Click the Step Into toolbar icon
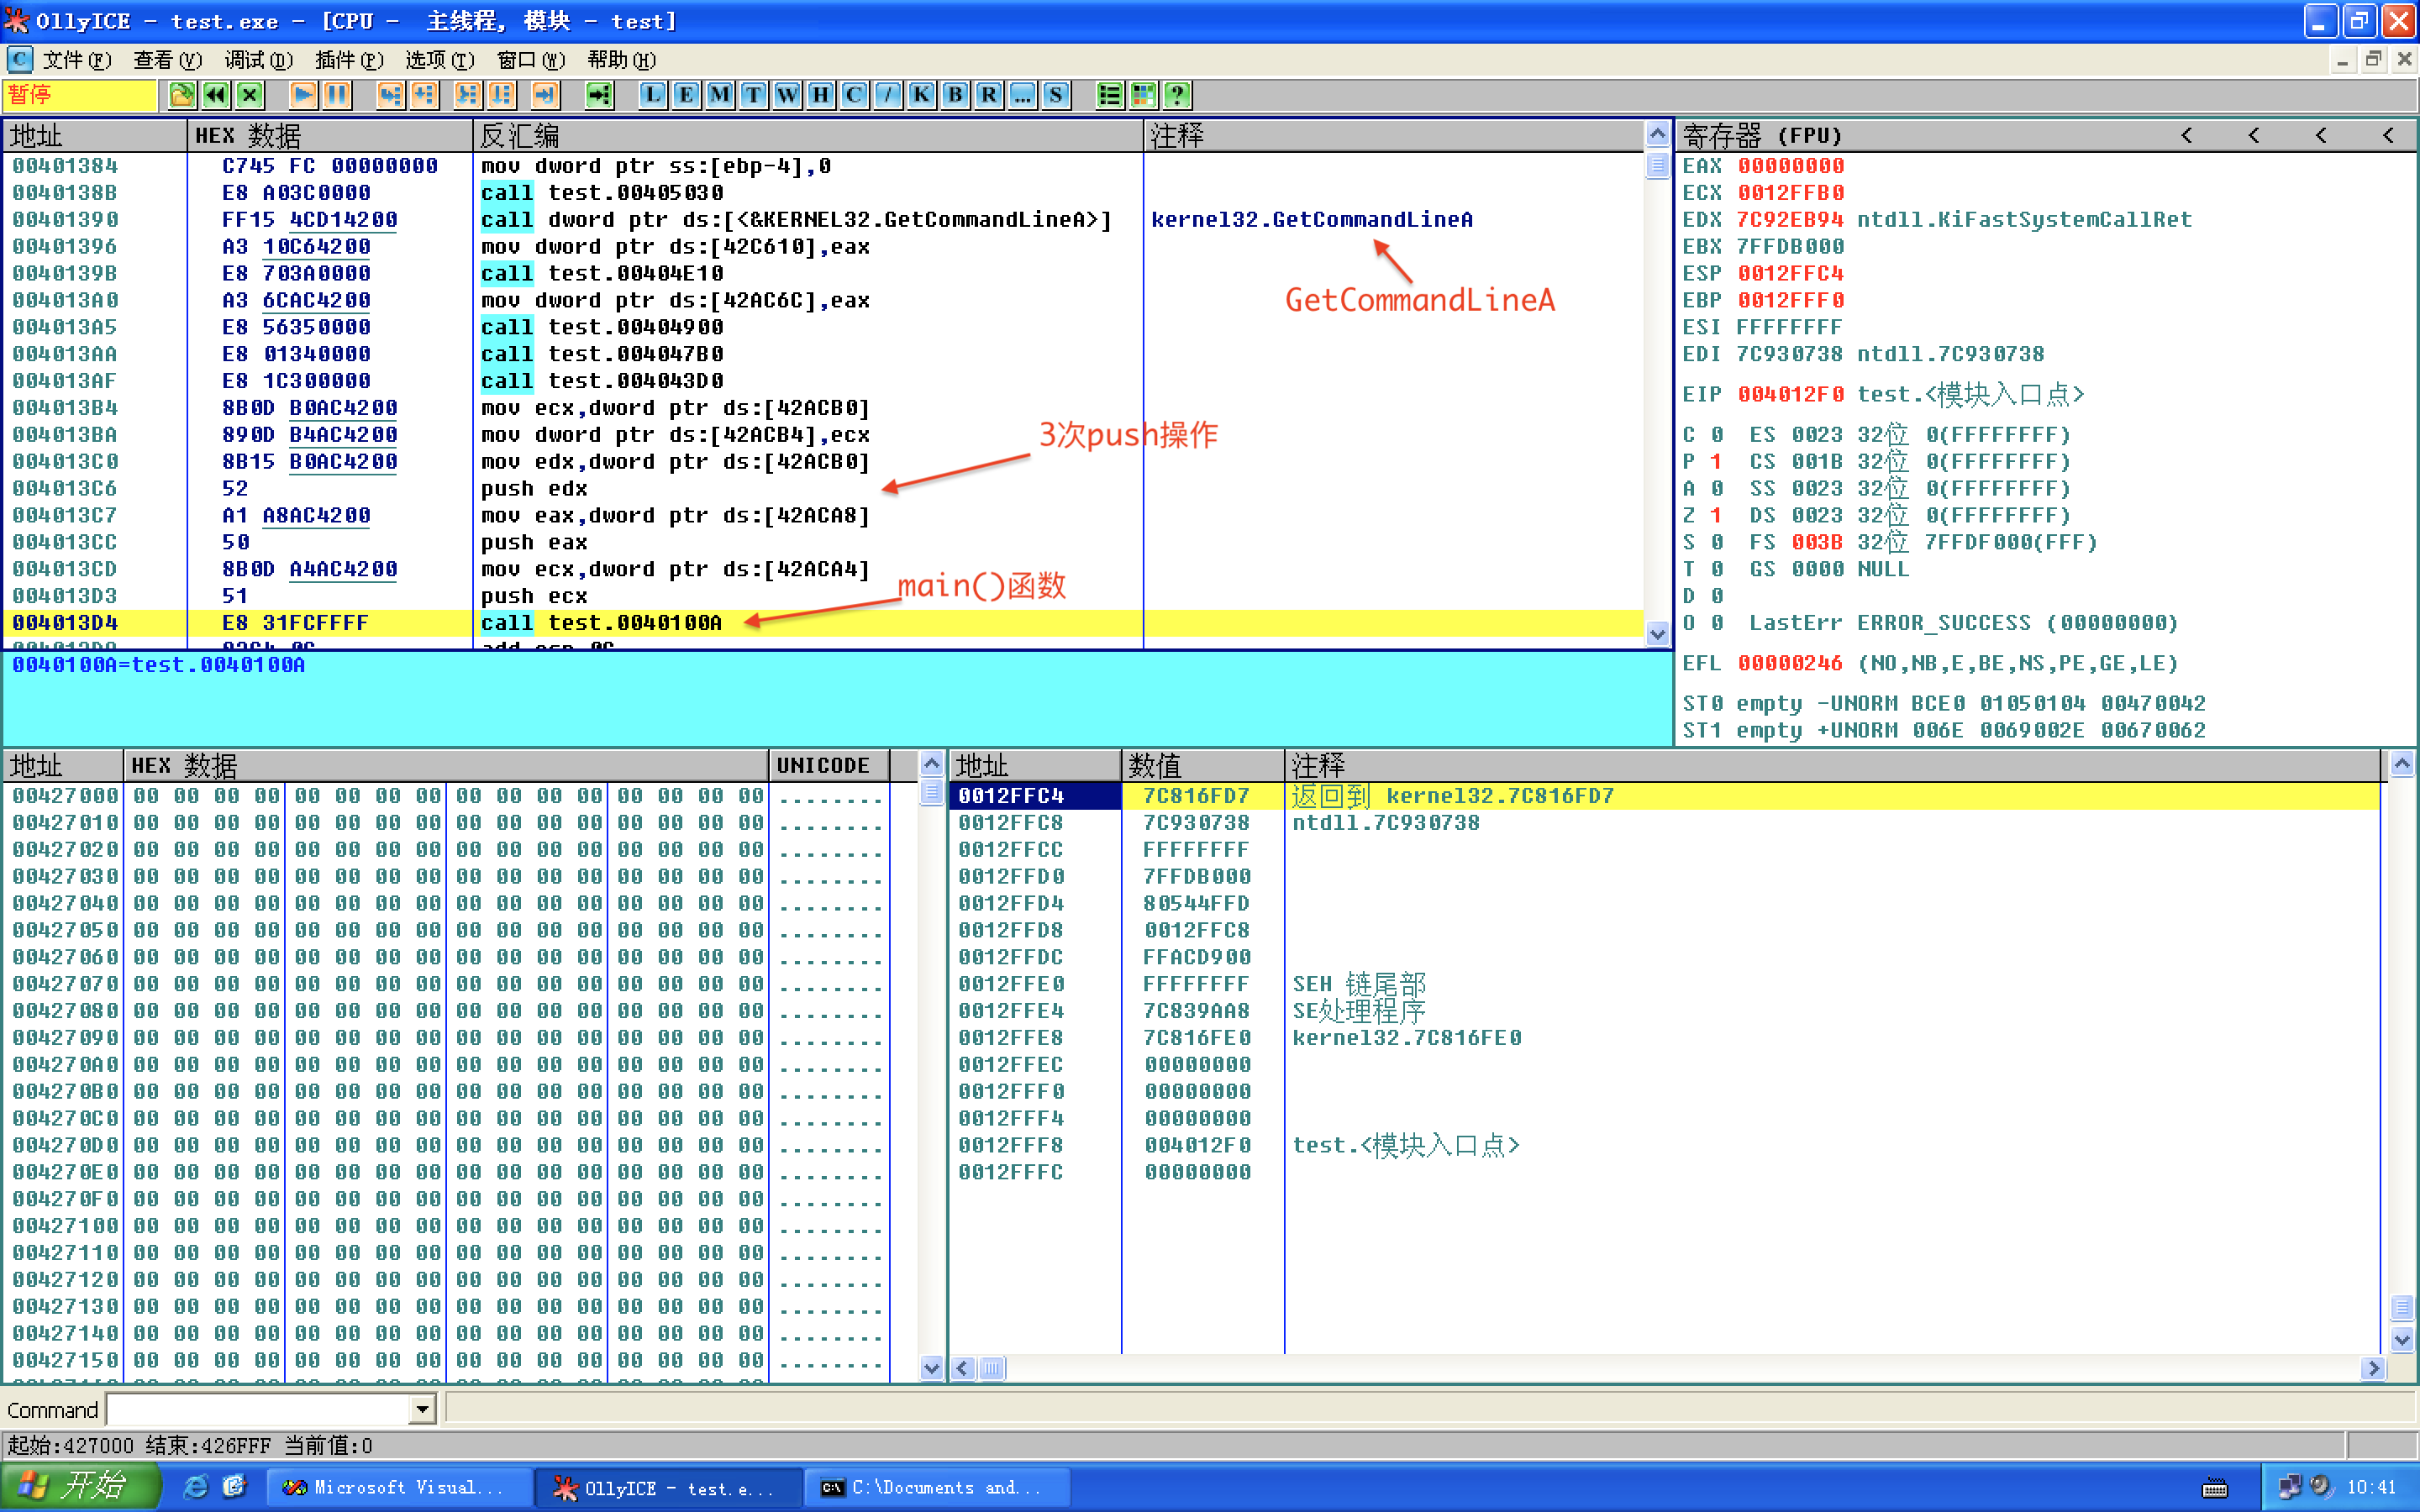This screenshot has height=1512, width=2420. pyautogui.click(x=390, y=95)
